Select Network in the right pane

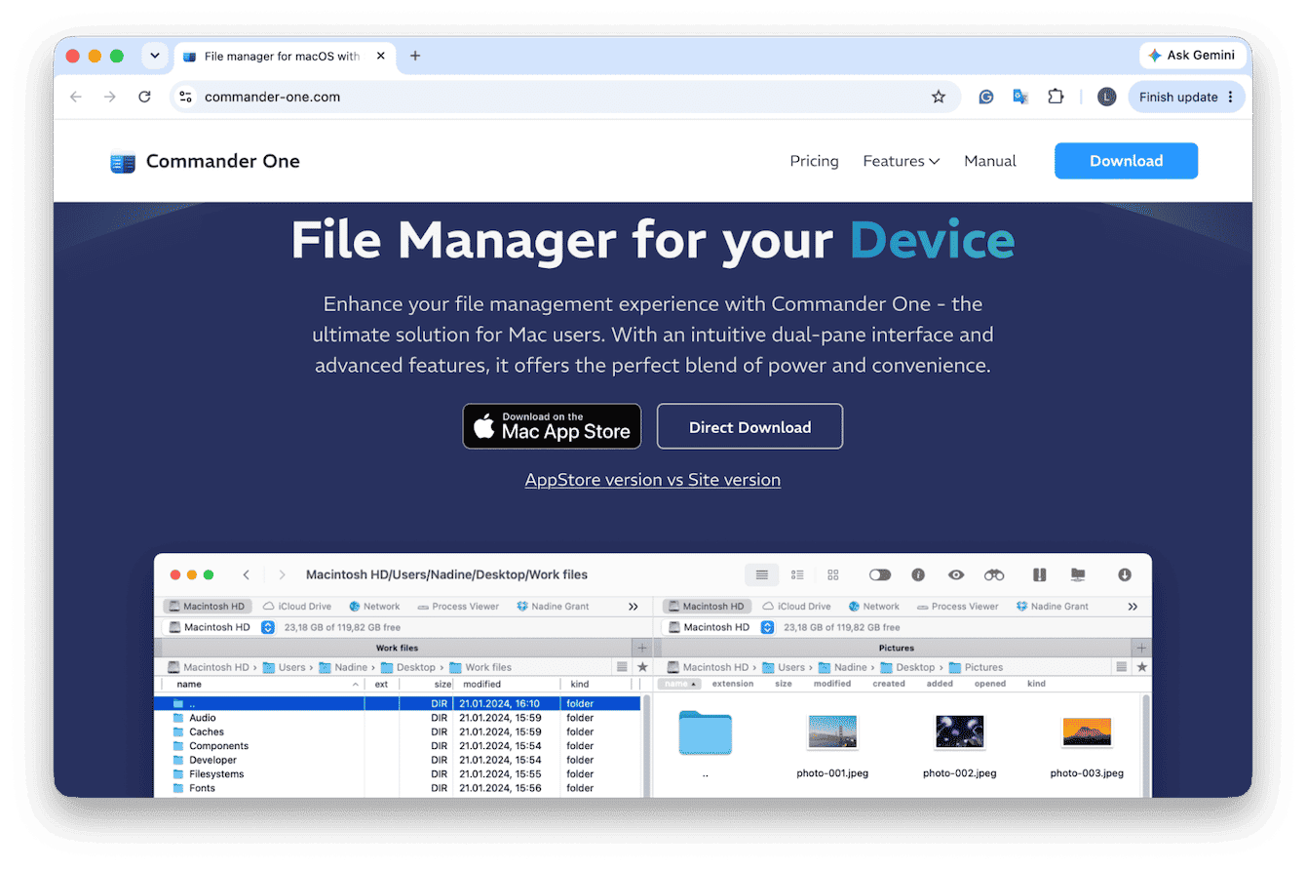pos(873,607)
